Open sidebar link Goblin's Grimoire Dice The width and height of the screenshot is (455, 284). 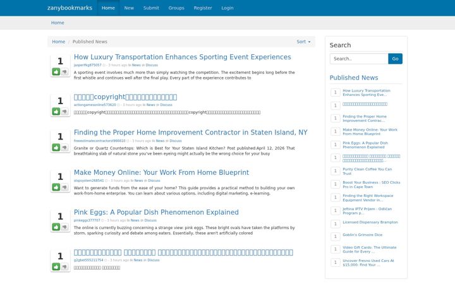pos(363,235)
